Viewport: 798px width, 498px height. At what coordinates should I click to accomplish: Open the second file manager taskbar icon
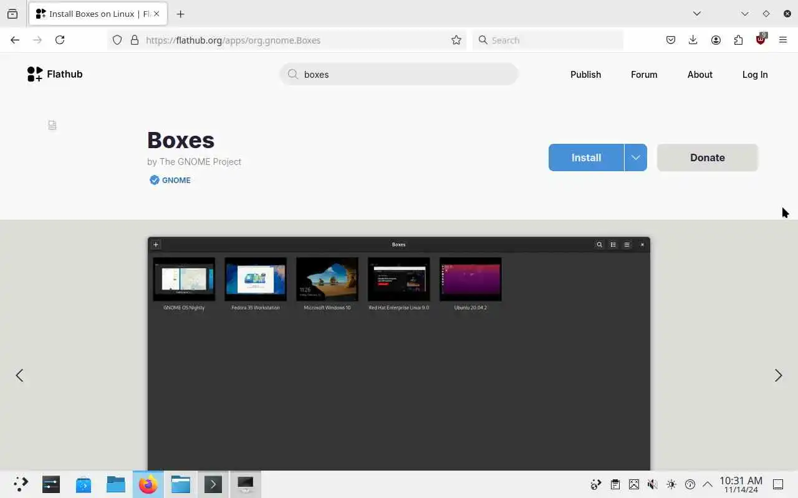click(181, 484)
